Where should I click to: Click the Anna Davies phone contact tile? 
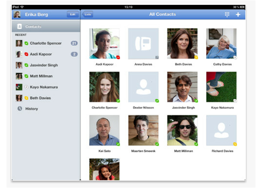click(x=143, y=43)
